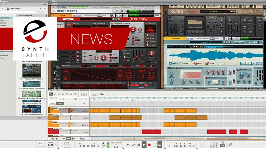Select the Magnify tool in the sequencer

[x=71, y=94]
